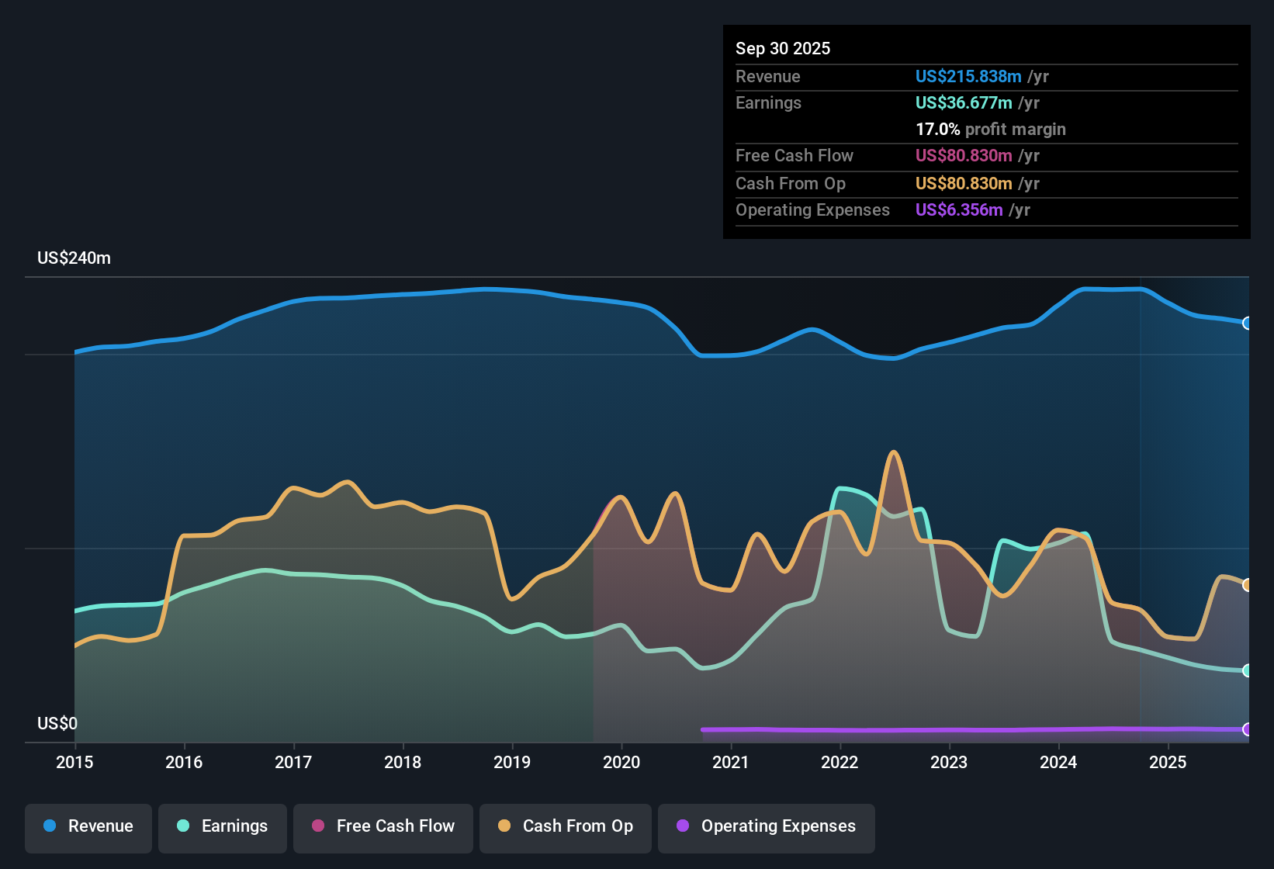This screenshot has width=1274, height=869.
Task: Toggle the Revenue series visibility
Action: [x=88, y=826]
